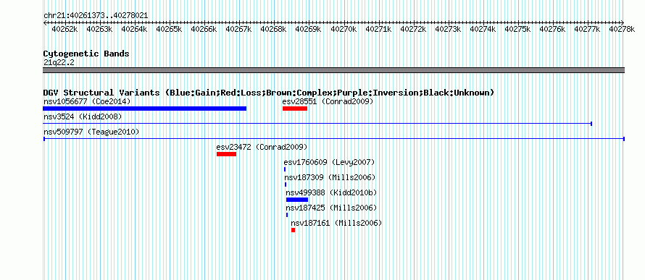Click the Cytogenetic Bands track title

tap(86, 54)
